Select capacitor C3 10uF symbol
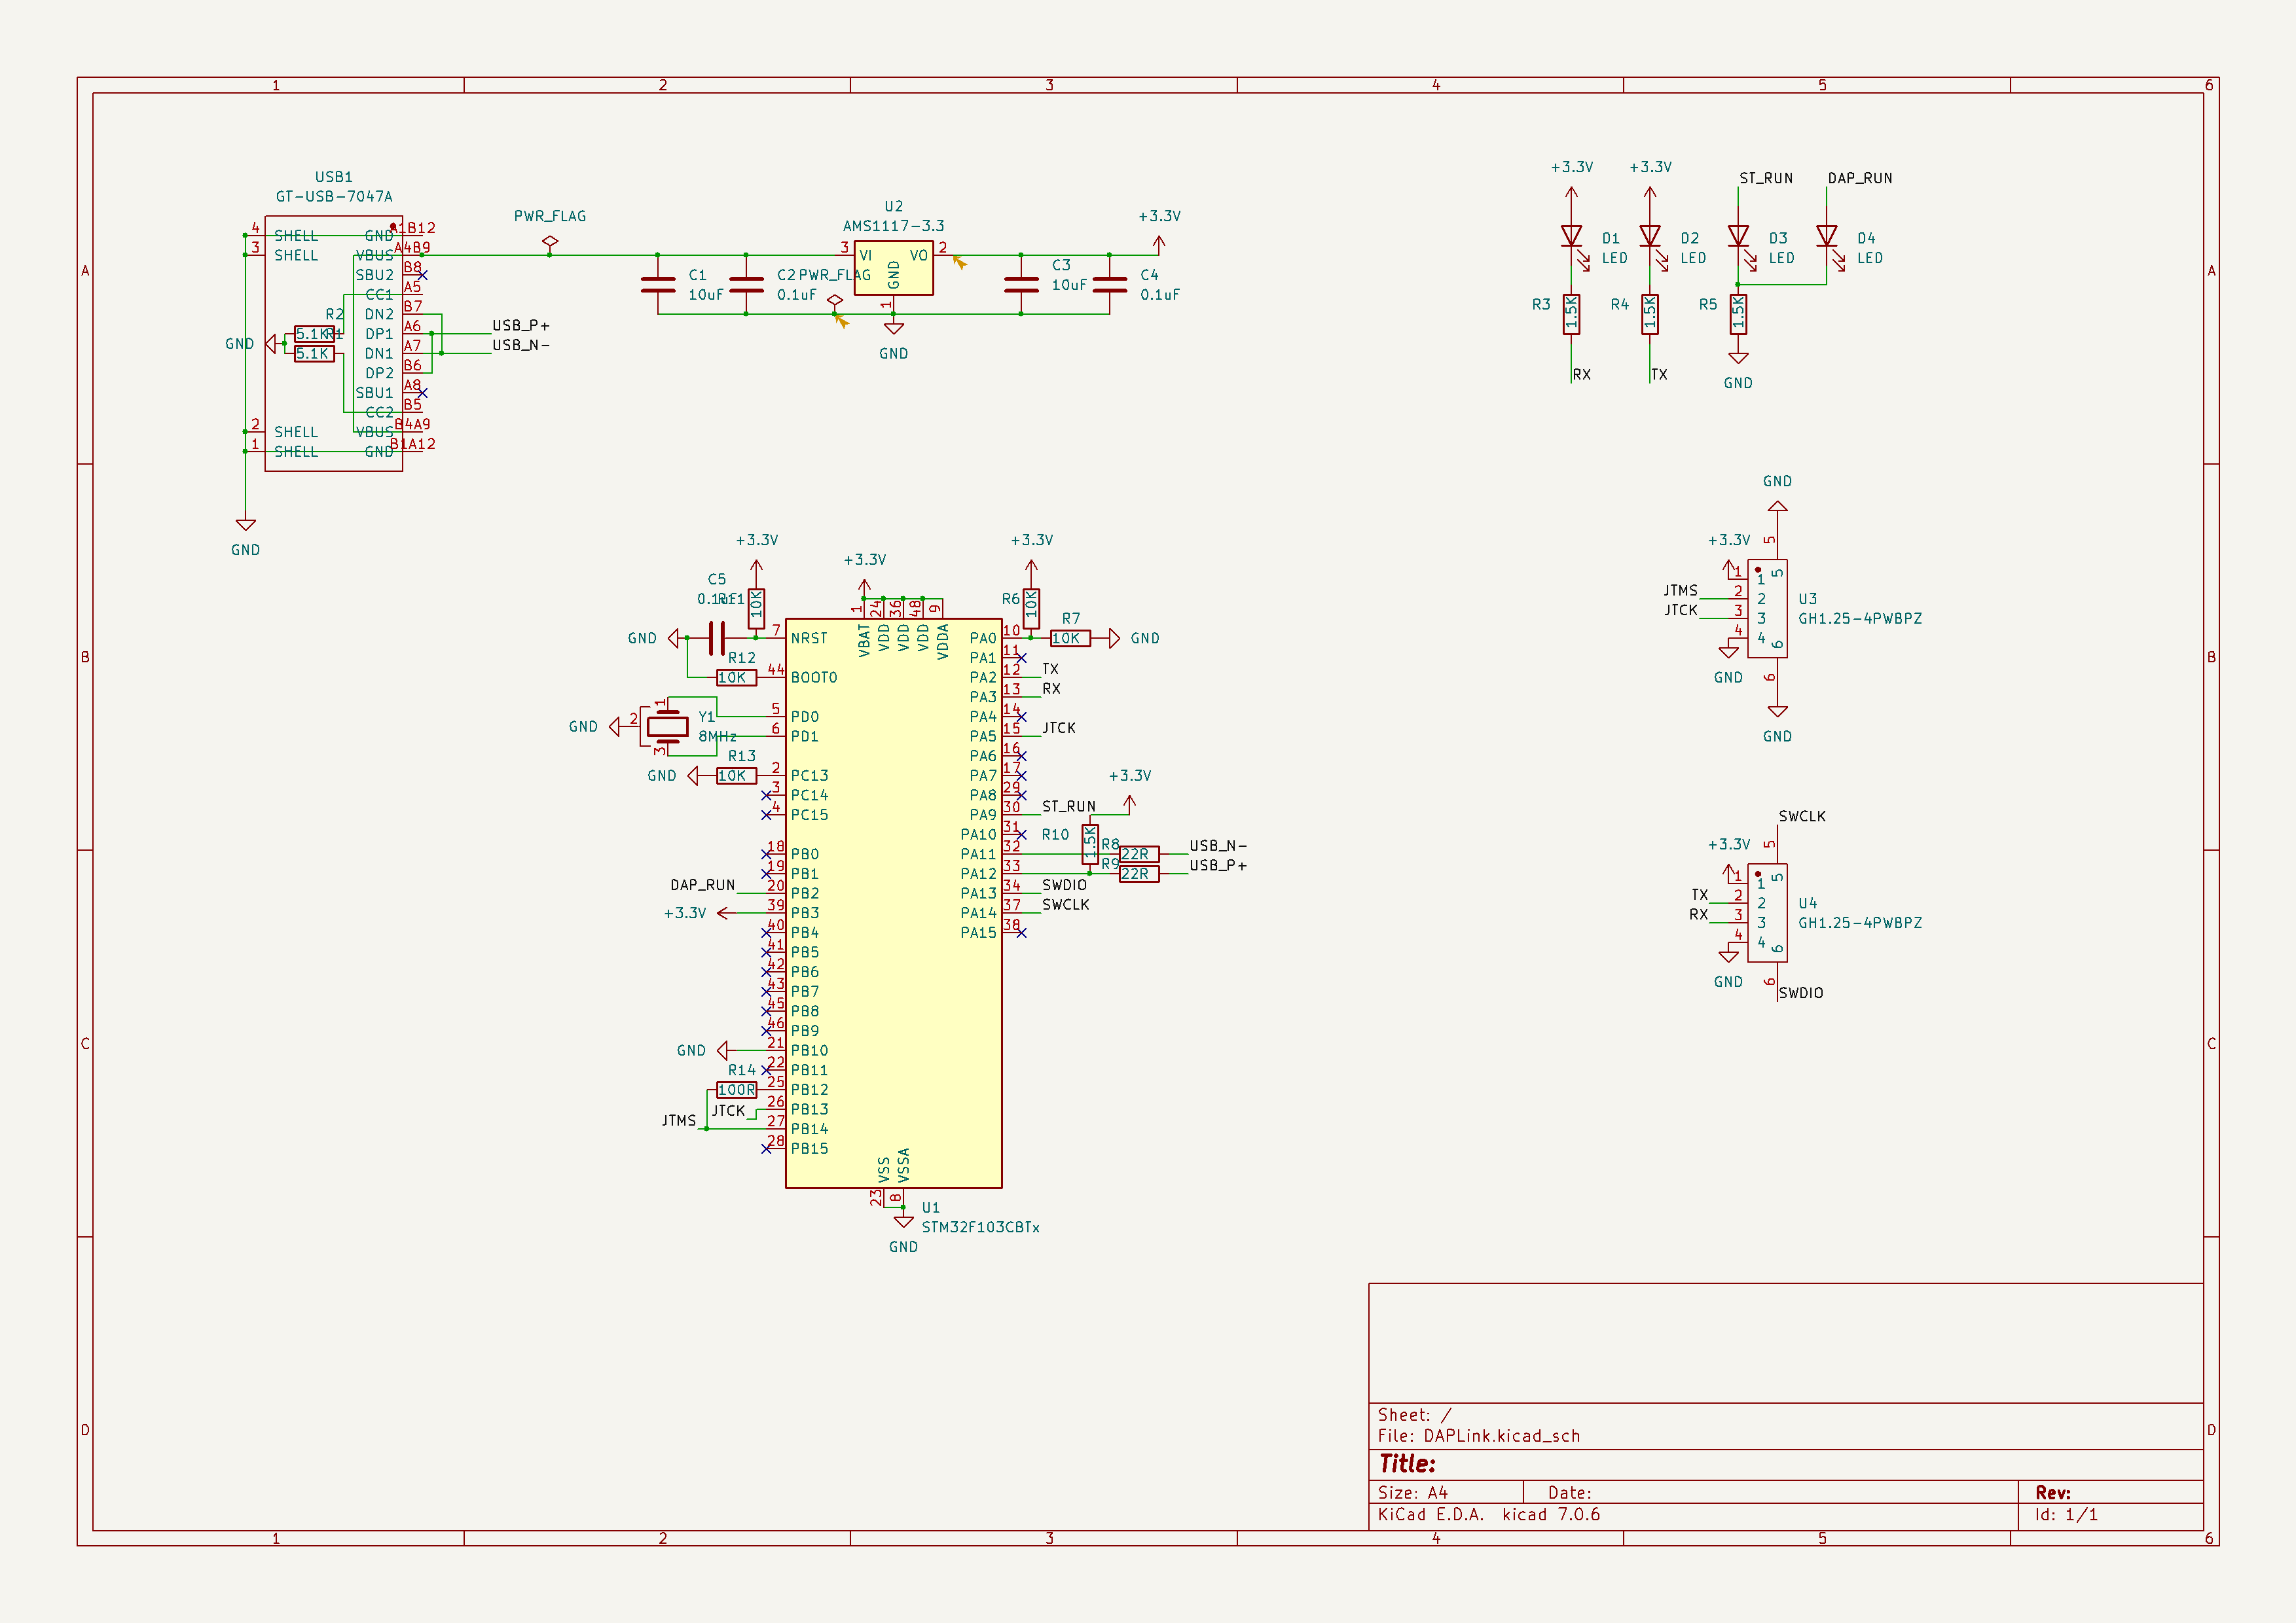The height and width of the screenshot is (1623, 2296). point(1021,285)
